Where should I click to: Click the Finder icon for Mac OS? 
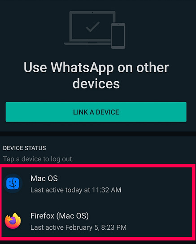click(x=13, y=183)
